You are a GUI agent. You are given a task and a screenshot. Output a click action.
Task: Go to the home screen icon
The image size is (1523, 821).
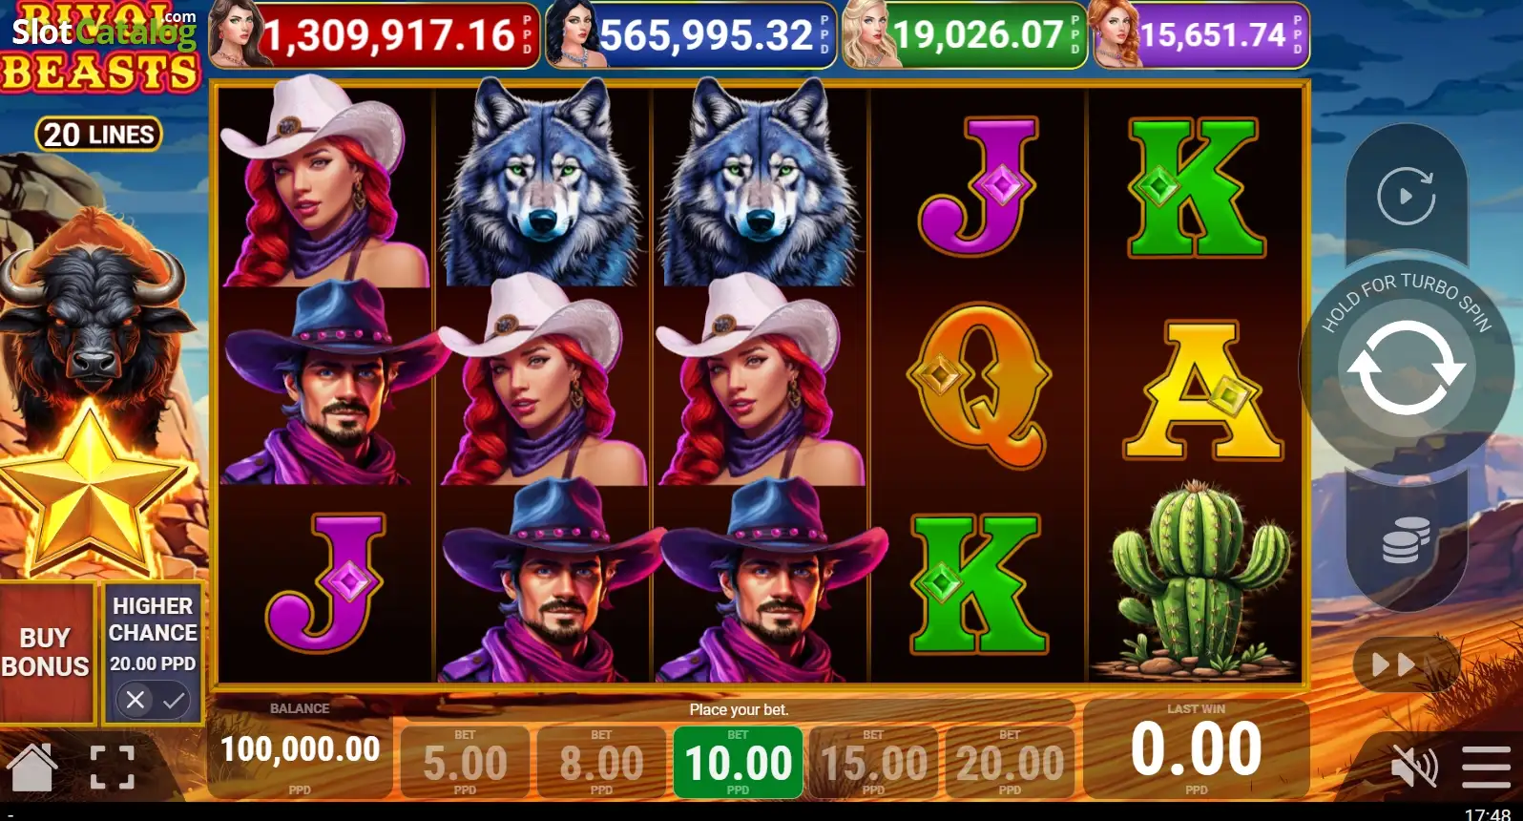pos(32,767)
